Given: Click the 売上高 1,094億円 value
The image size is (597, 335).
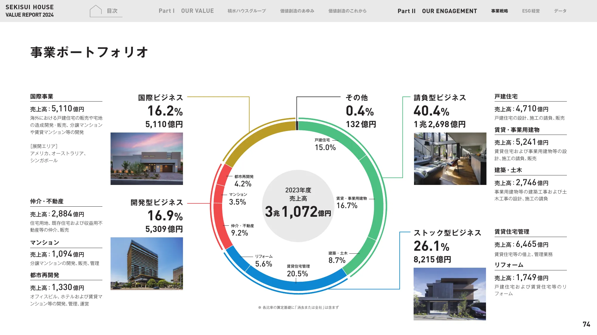Looking at the screenshot, I should click(57, 254).
